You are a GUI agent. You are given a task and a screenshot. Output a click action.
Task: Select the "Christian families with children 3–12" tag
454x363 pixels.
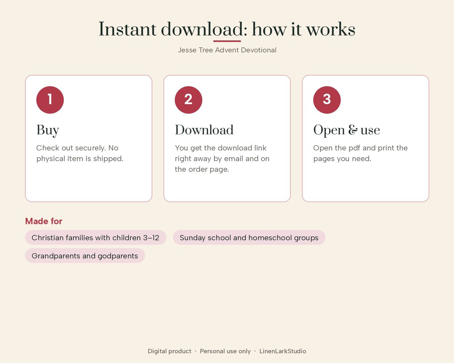(x=96, y=237)
